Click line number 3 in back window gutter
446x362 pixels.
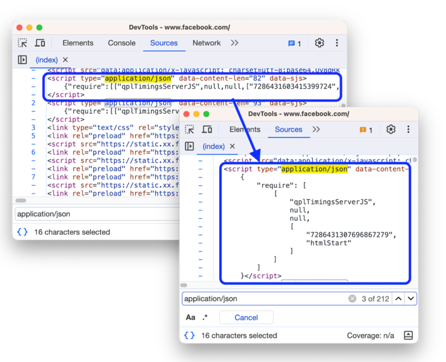33,128
